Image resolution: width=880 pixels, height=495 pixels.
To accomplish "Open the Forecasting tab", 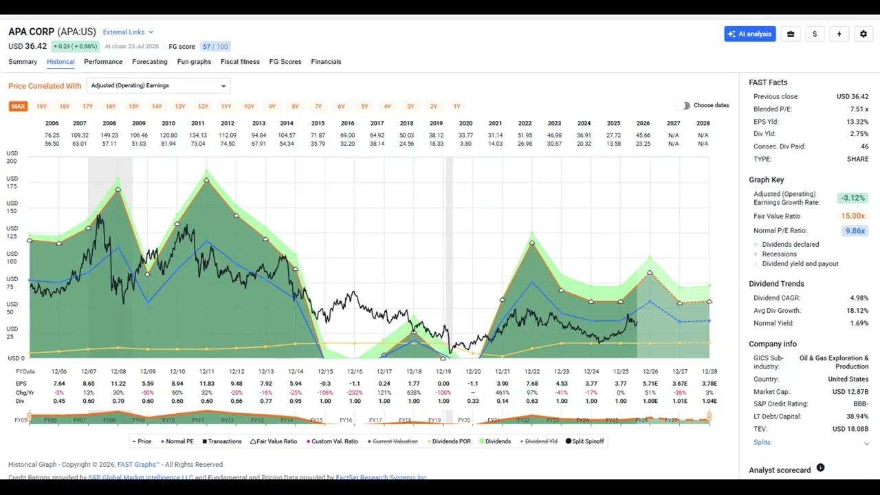I will tap(150, 62).
